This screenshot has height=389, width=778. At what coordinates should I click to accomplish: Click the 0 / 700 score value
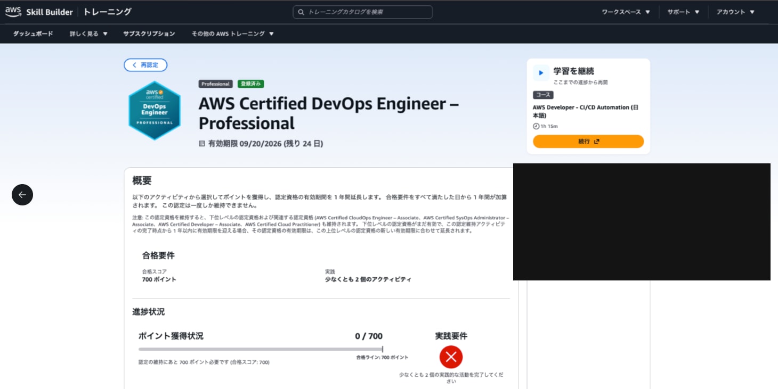pyautogui.click(x=369, y=336)
